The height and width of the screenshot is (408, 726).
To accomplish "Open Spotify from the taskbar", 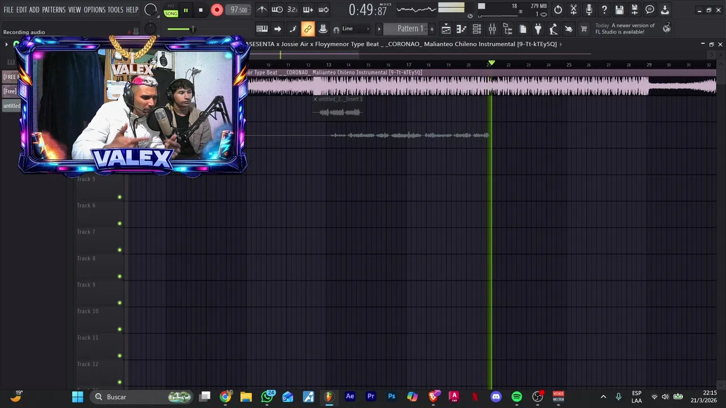I will click(x=517, y=397).
